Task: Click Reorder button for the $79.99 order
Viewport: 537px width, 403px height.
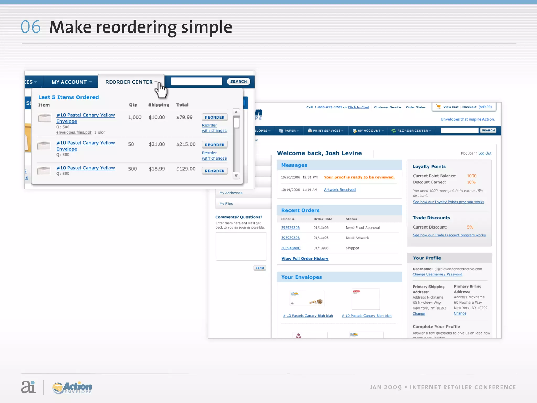Action: pyautogui.click(x=214, y=117)
